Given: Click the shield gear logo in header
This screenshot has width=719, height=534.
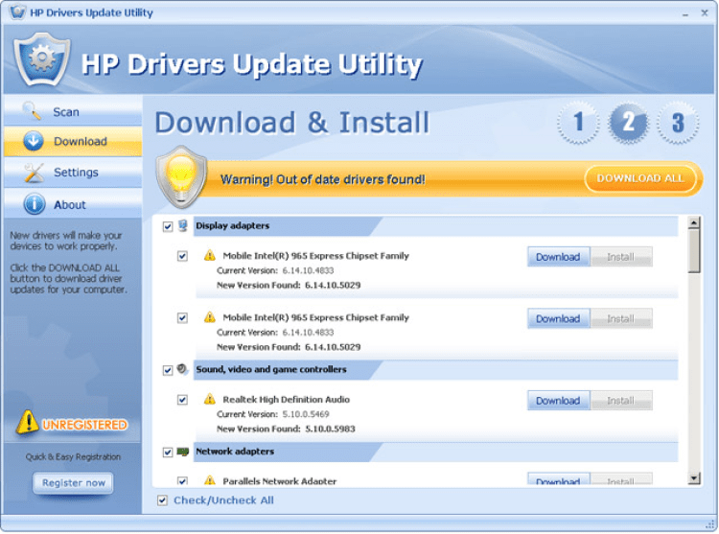Looking at the screenshot, I should (x=42, y=59).
